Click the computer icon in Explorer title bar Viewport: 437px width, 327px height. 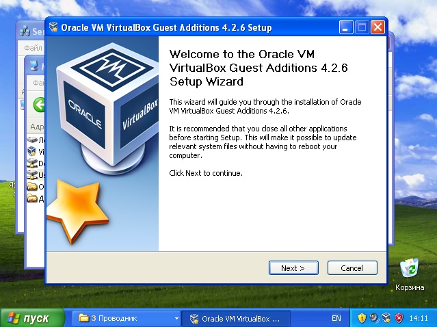(x=34, y=66)
